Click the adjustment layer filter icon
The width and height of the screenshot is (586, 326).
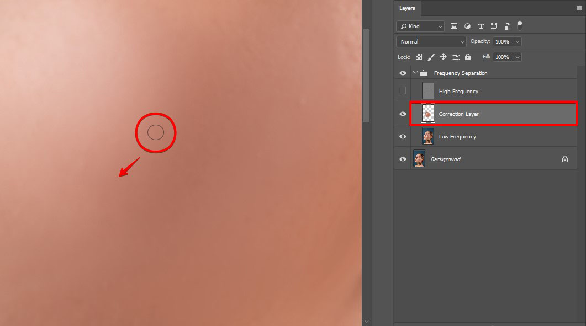coord(467,26)
